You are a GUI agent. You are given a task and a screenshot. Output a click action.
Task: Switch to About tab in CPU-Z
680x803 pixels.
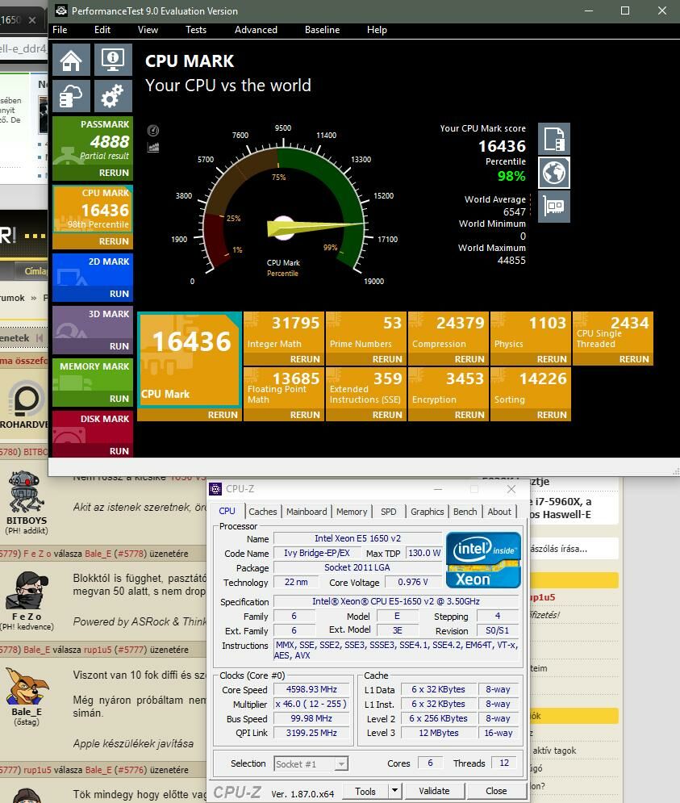point(499,512)
